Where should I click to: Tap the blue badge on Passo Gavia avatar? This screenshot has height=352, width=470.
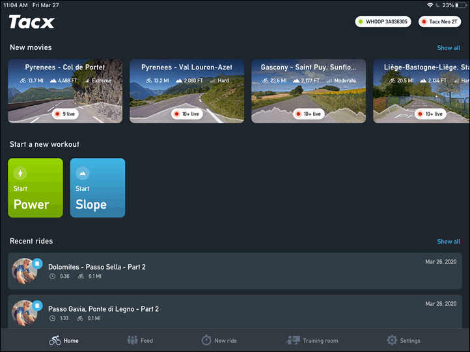[37, 305]
